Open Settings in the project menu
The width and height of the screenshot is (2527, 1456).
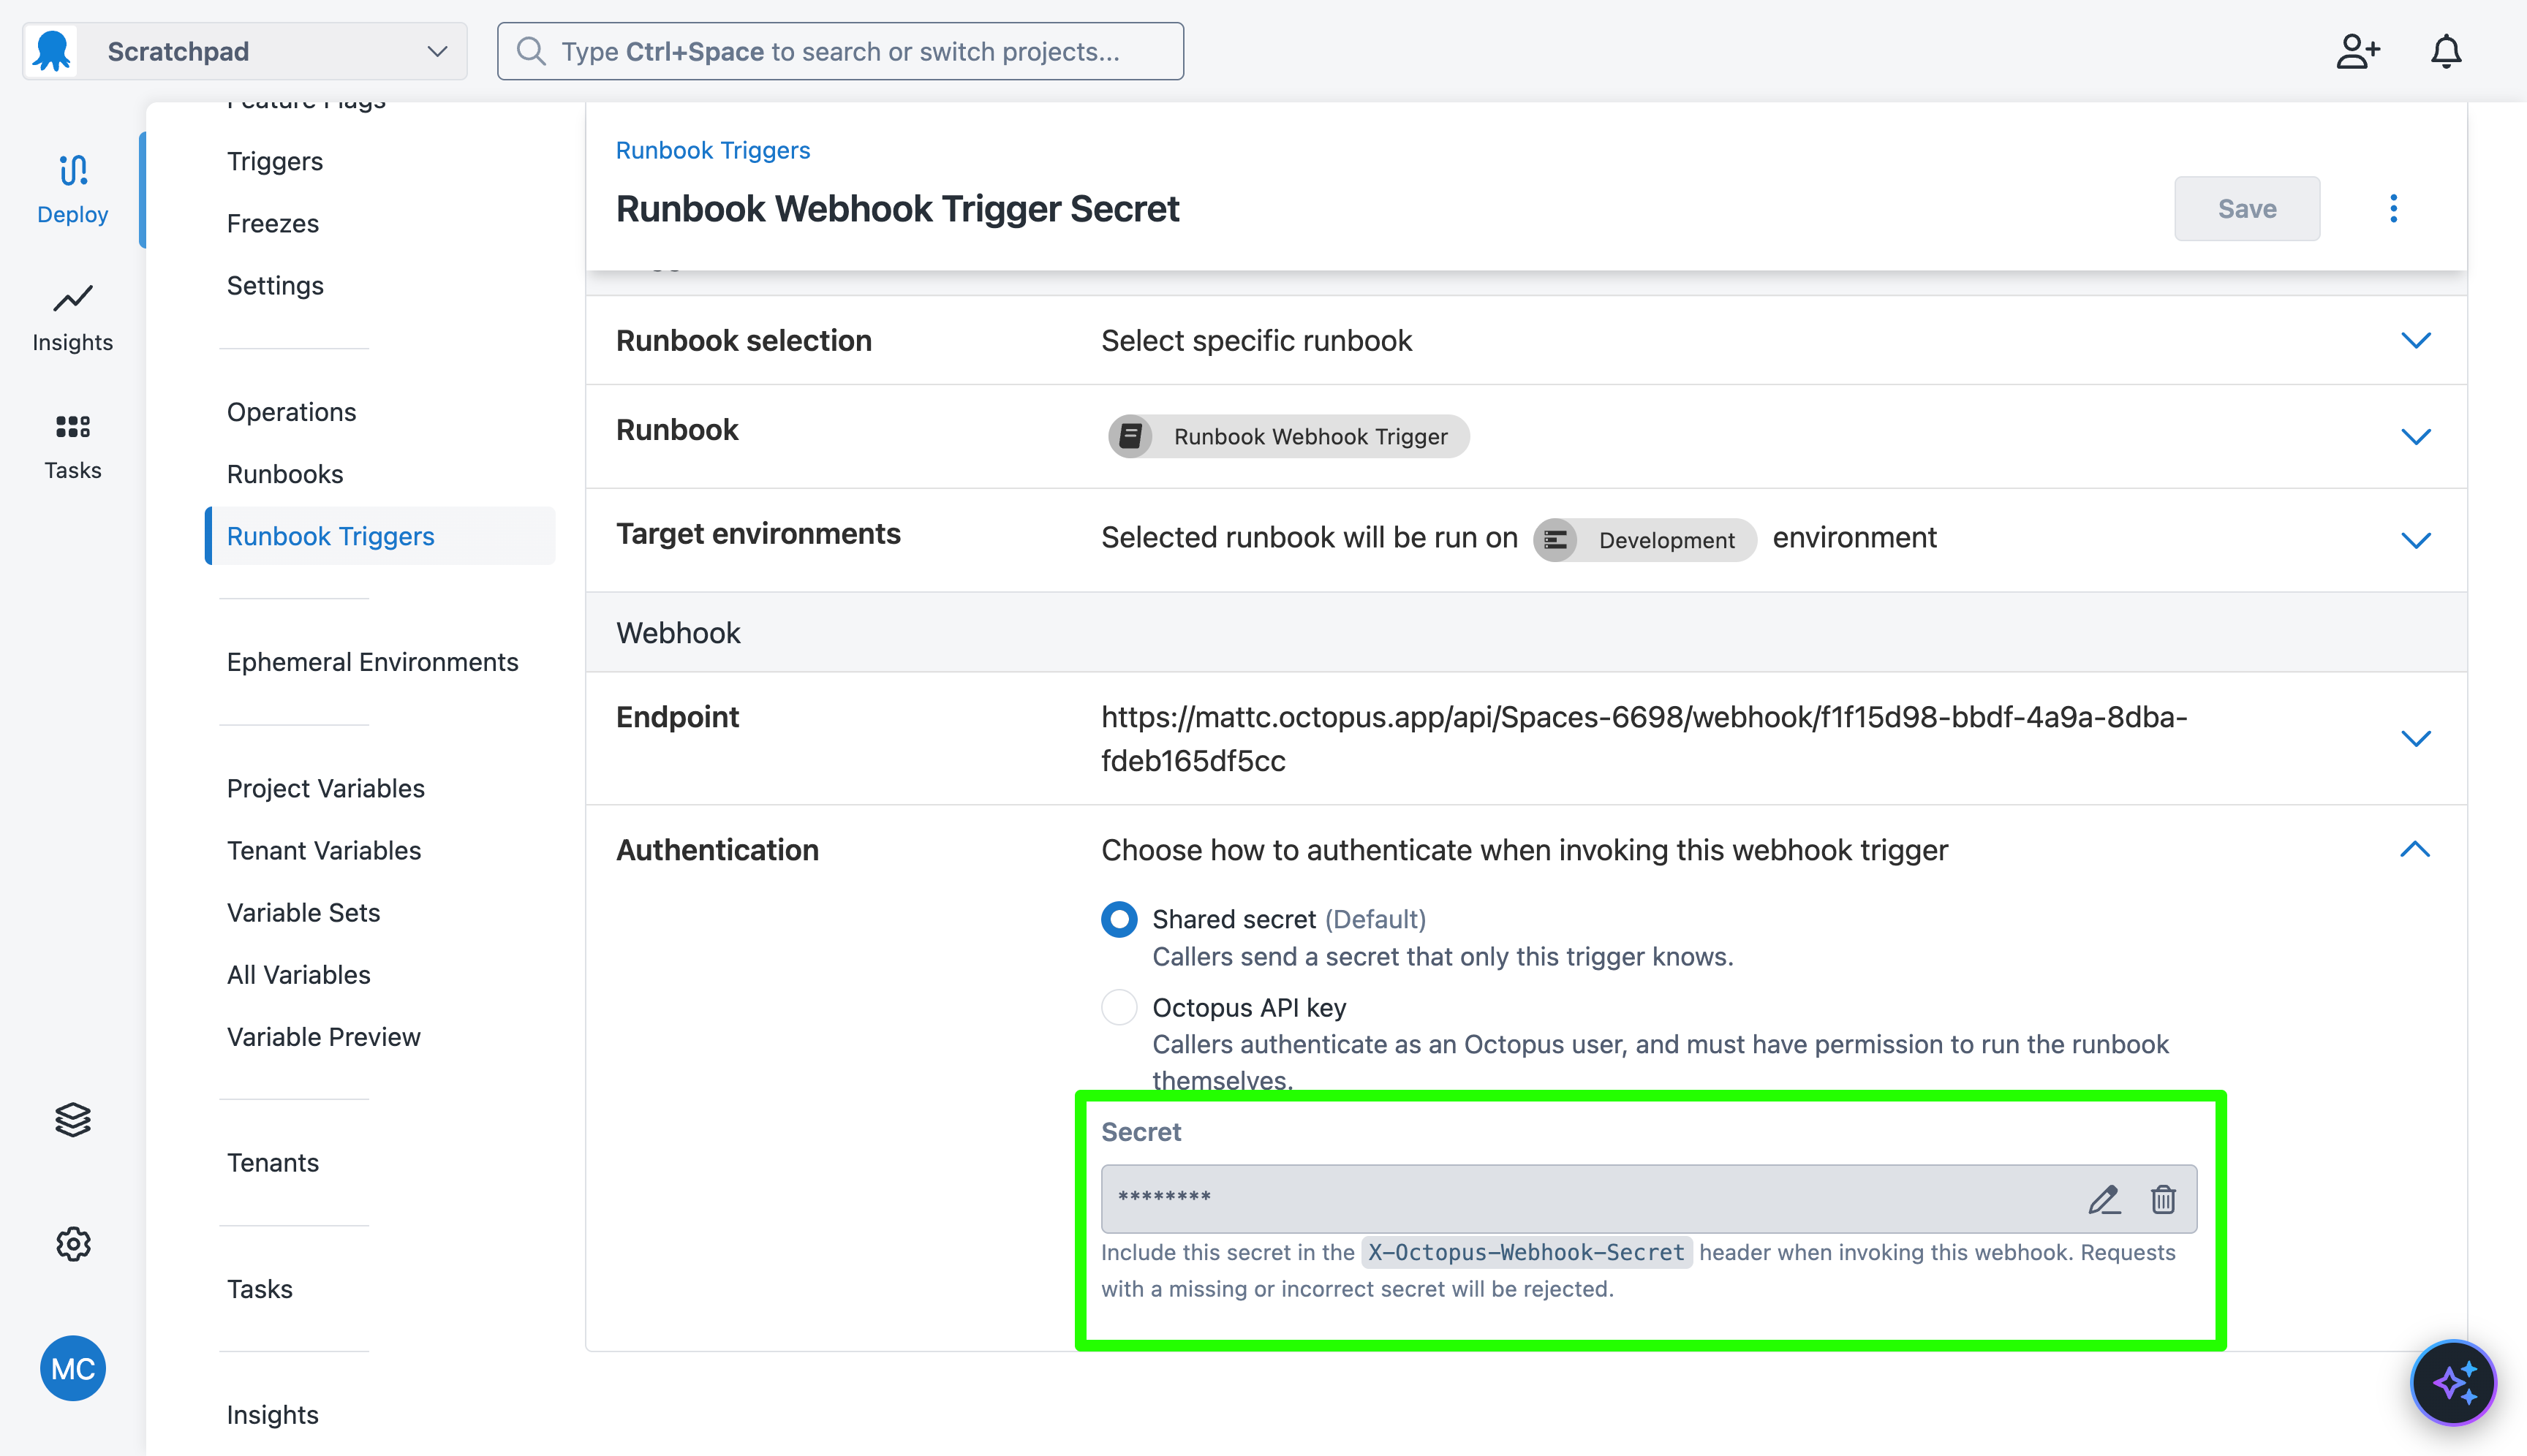[x=275, y=285]
